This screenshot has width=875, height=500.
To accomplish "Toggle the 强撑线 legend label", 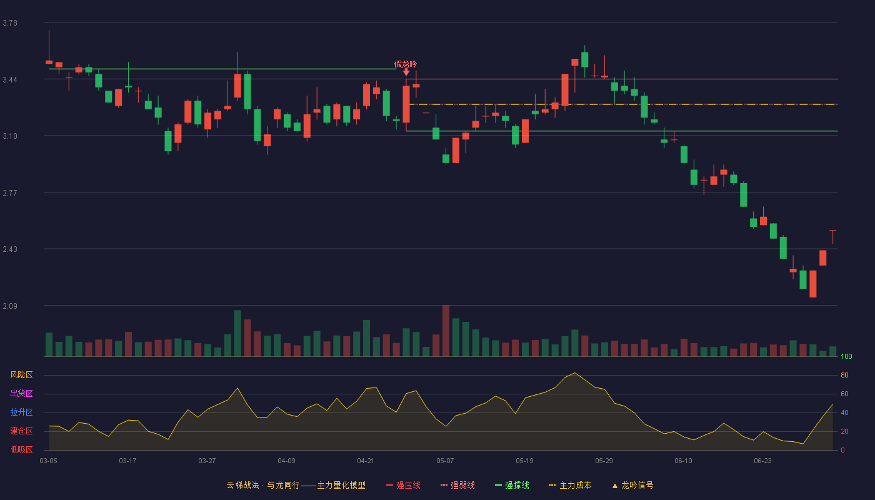I will 517,485.
